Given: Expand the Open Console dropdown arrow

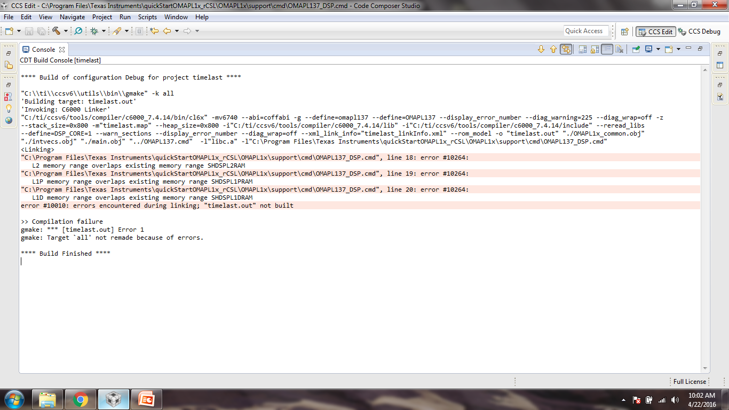Looking at the screenshot, I should (678, 49).
